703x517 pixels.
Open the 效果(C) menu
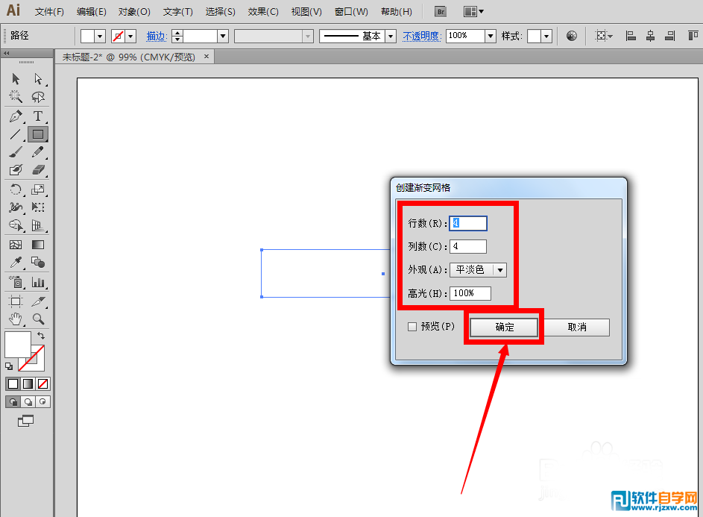pyautogui.click(x=263, y=12)
